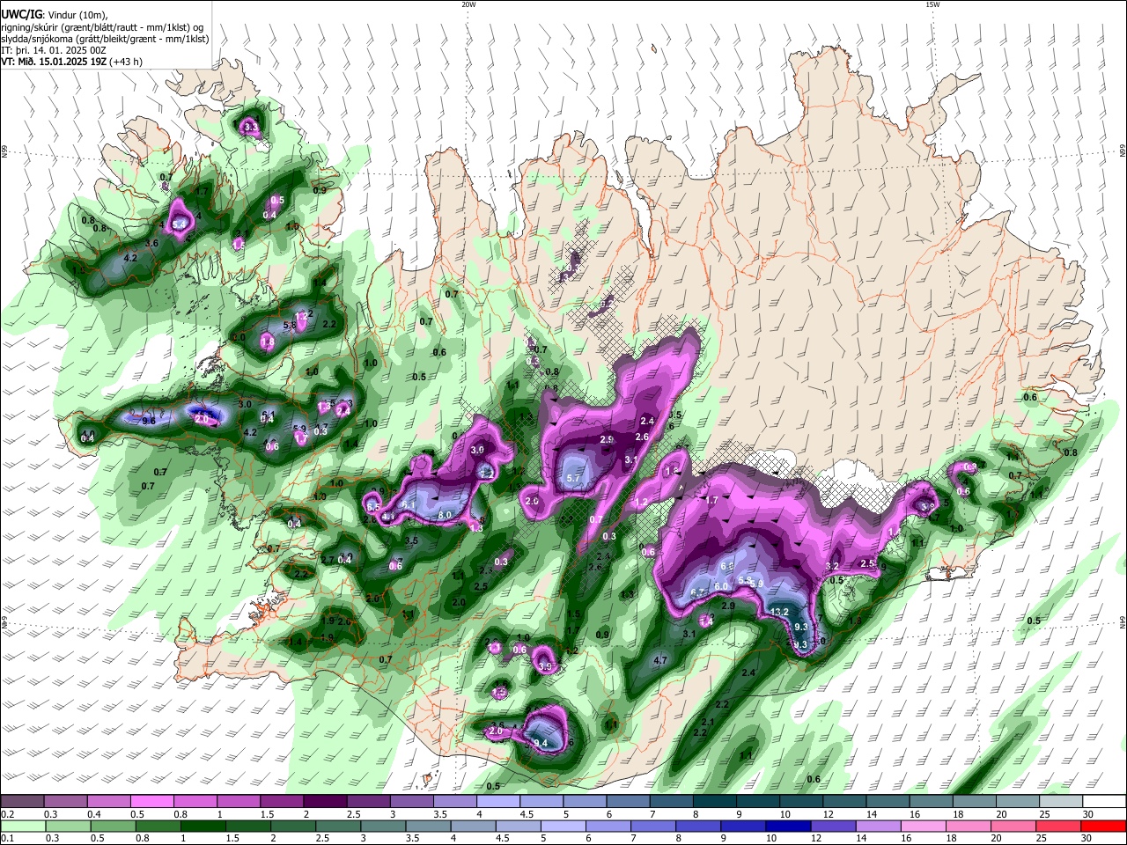Click the 3.3 value off the northwest coast

tap(251, 128)
